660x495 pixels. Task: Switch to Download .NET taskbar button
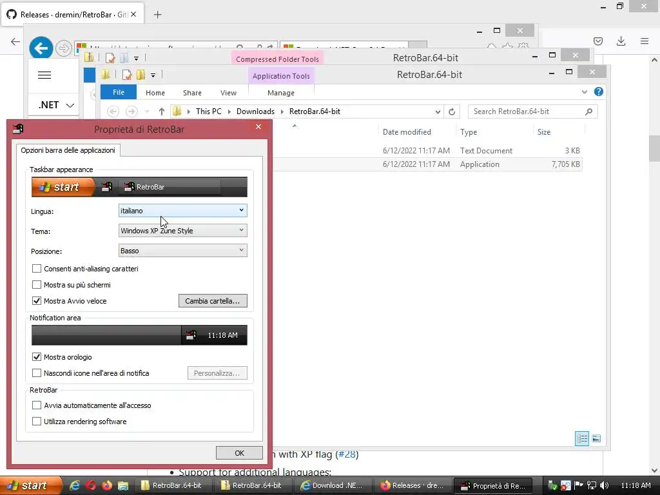(x=333, y=485)
